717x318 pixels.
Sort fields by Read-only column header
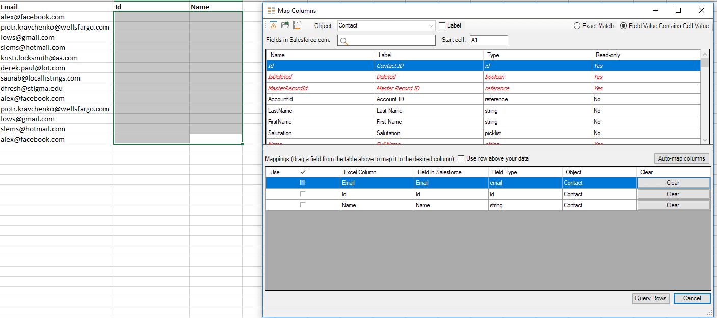pos(646,55)
